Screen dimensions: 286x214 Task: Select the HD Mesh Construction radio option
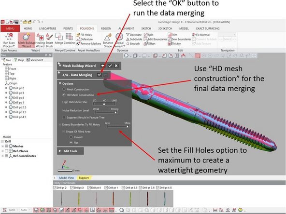[x=64, y=95]
